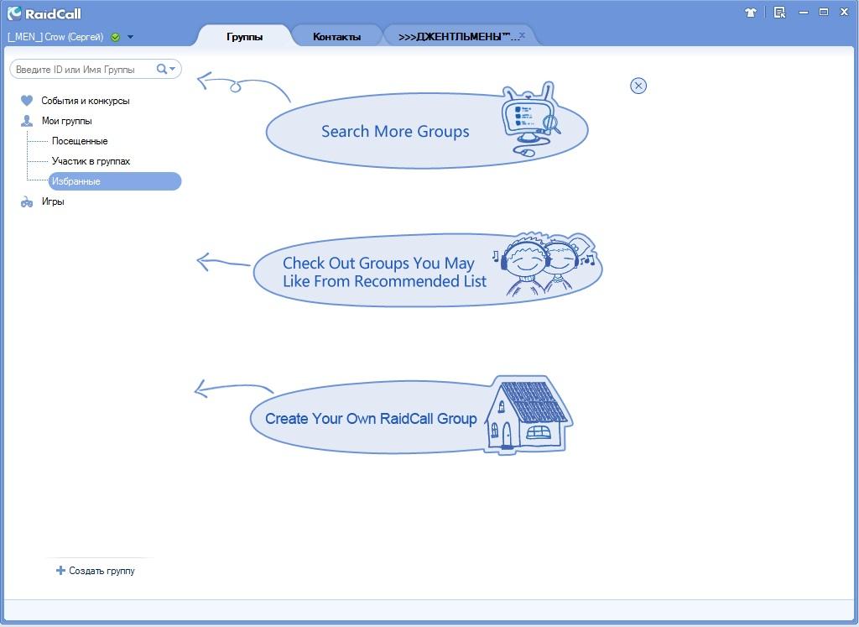This screenshot has width=859, height=627.
Task: Open Игры section
Action: pos(53,201)
